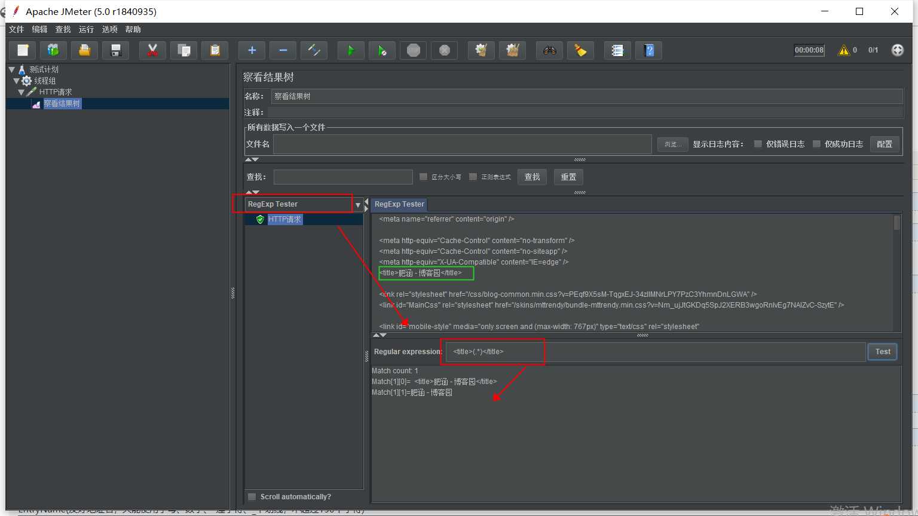The image size is (918, 516).
Task: Click the 查找 search button
Action: coord(532,177)
